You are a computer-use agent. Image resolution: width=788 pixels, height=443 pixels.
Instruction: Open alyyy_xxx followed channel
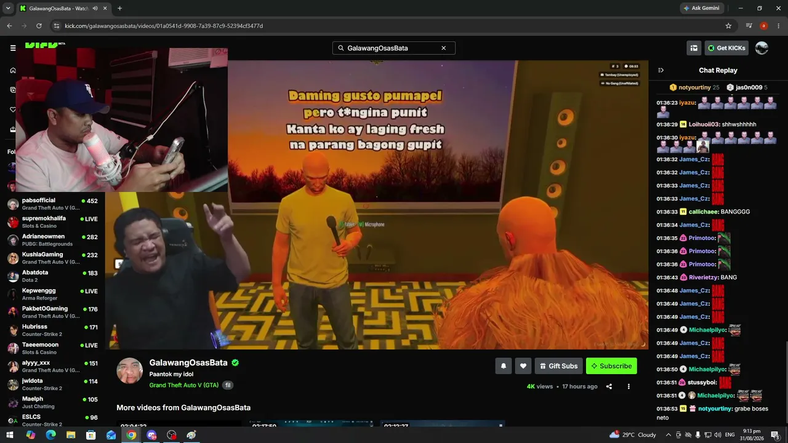click(x=52, y=367)
